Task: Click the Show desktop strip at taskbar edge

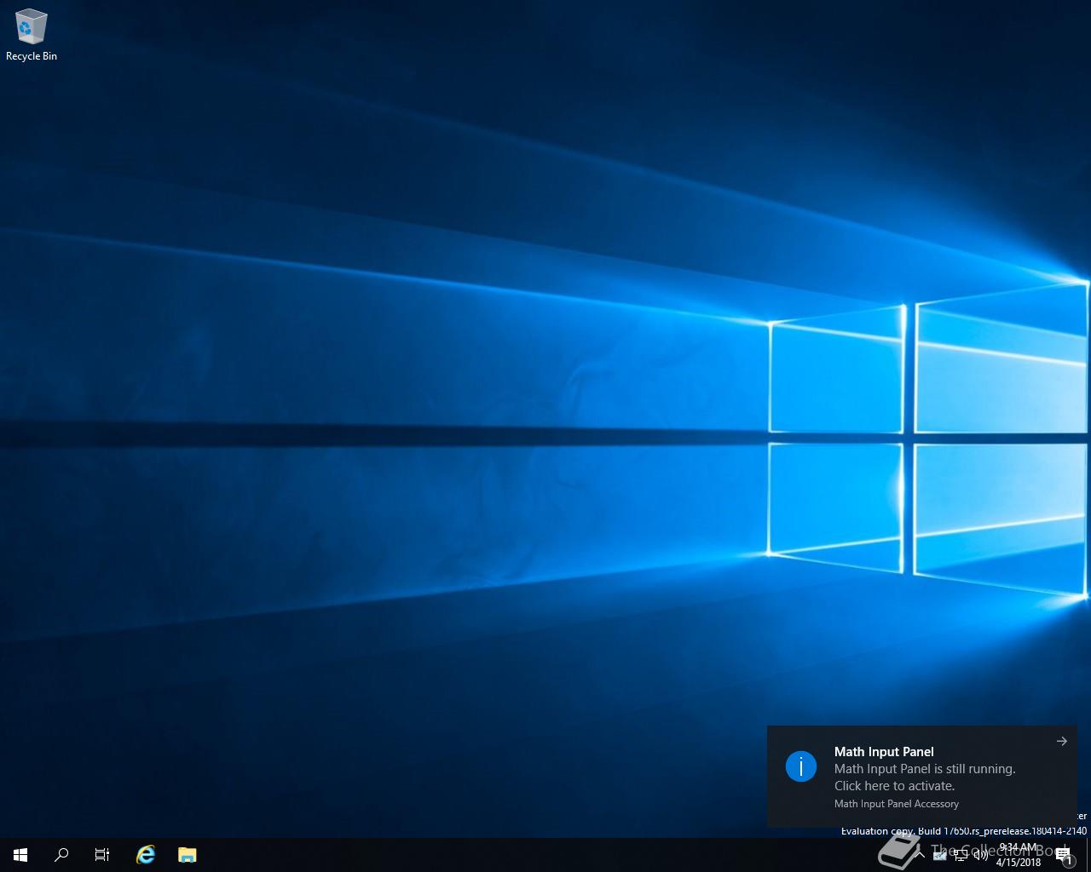Action: point(1088,855)
